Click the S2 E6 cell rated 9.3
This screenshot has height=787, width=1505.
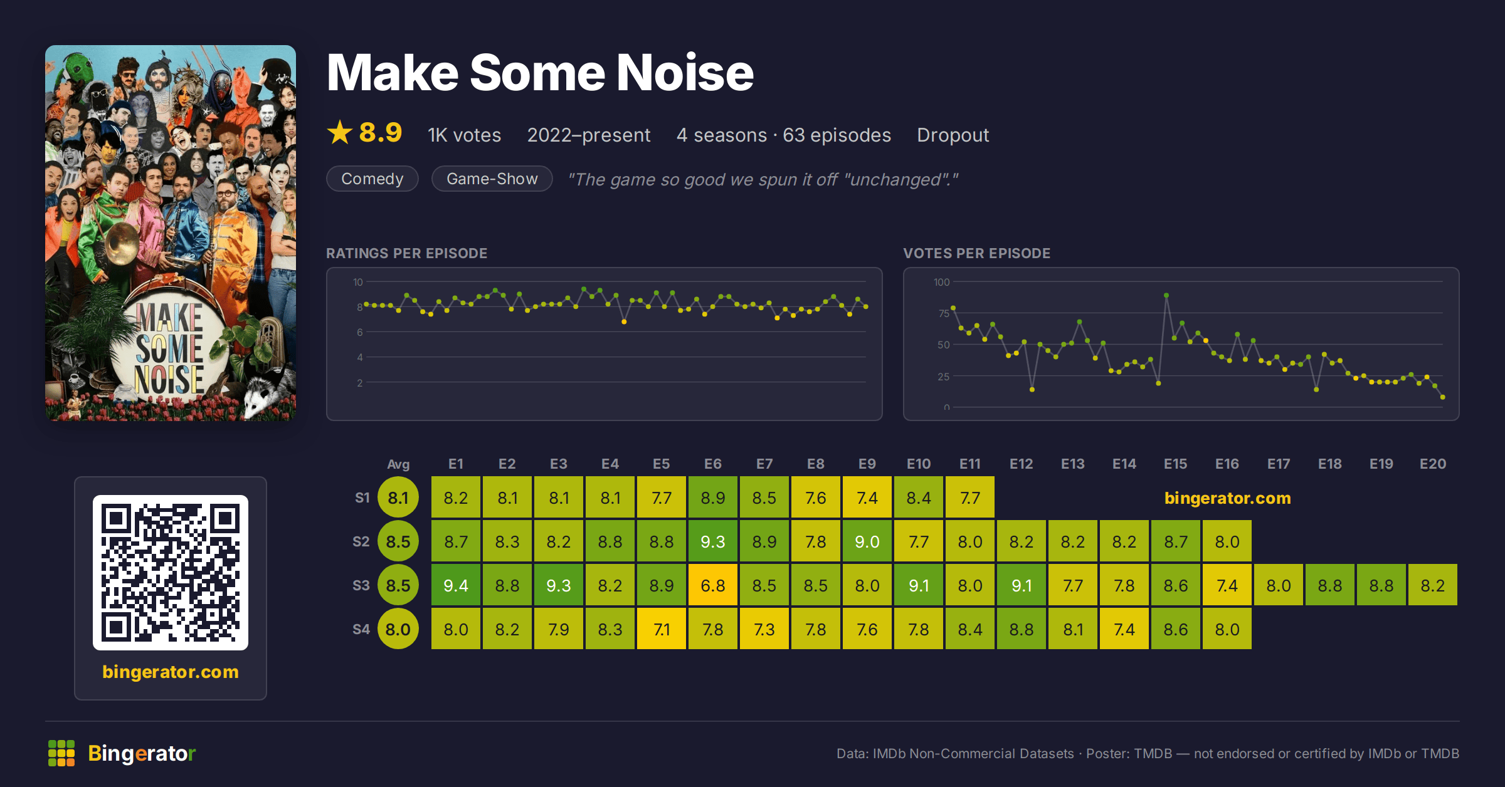[713, 541]
